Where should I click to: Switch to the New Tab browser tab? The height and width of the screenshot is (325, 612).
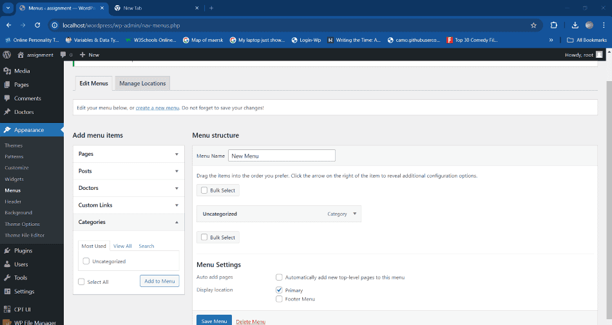(x=156, y=8)
